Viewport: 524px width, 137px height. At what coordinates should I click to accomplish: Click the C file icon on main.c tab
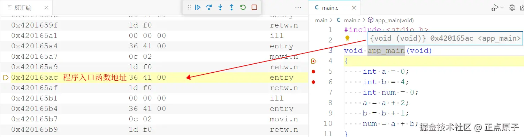pyautogui.click(x=317, y=7)
